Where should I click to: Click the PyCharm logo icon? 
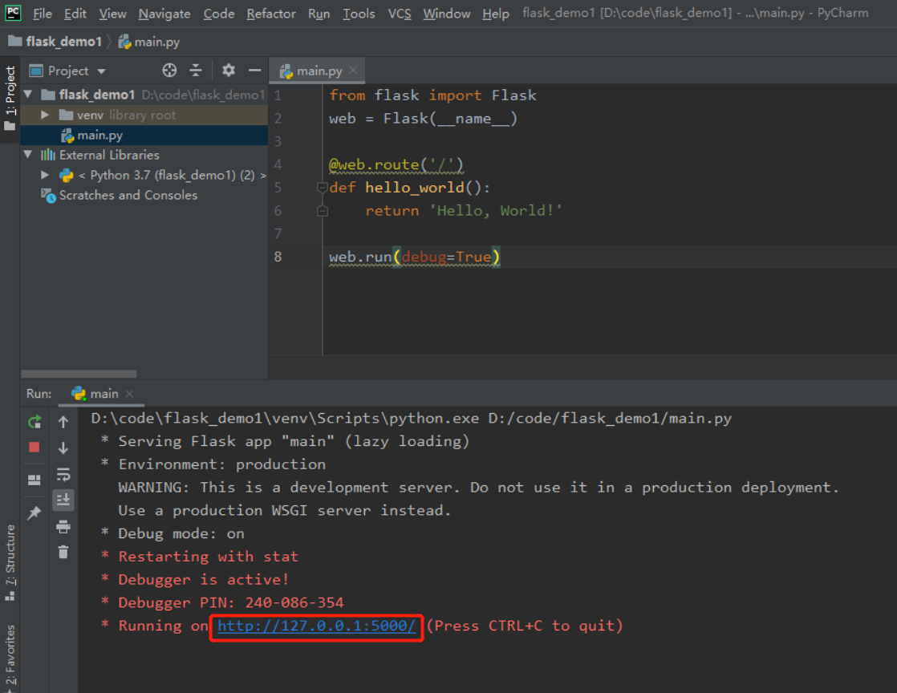[x=13, y=13]
